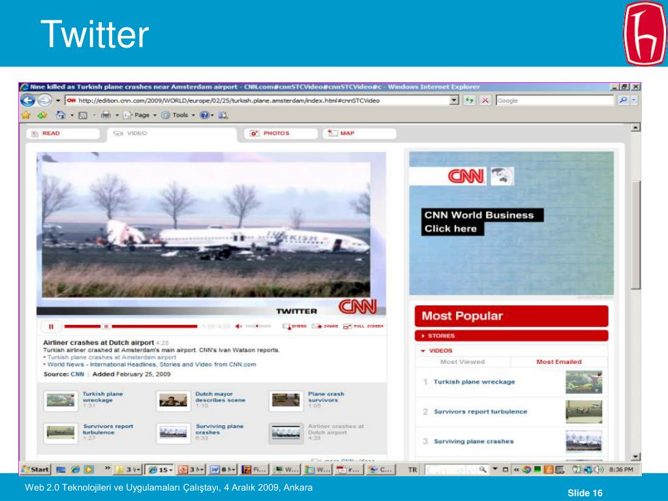Click the browser Forward arrow button
The width and height of the screenshot is (668, 501).
click(x=44, y=100)
